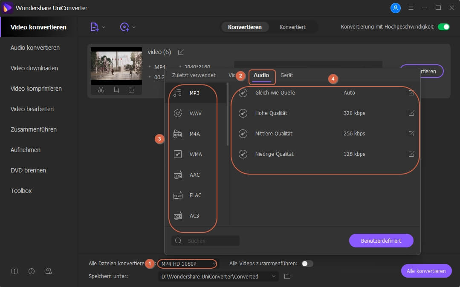This screenshot has width=460, height=287.
Task: Open the output path dropdown
Action: (x=218, y=276)
